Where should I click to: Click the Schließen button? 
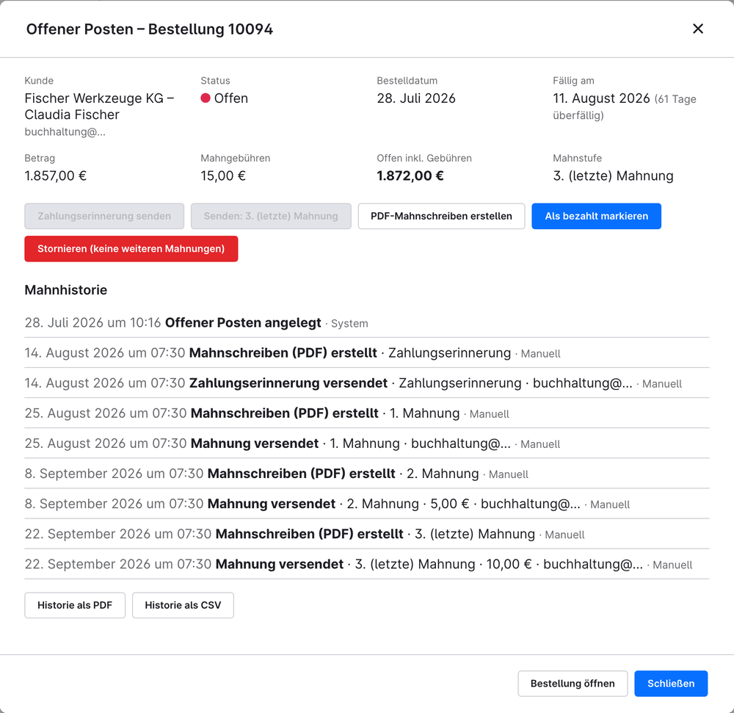pyautogui.click(x=671, y=684)
